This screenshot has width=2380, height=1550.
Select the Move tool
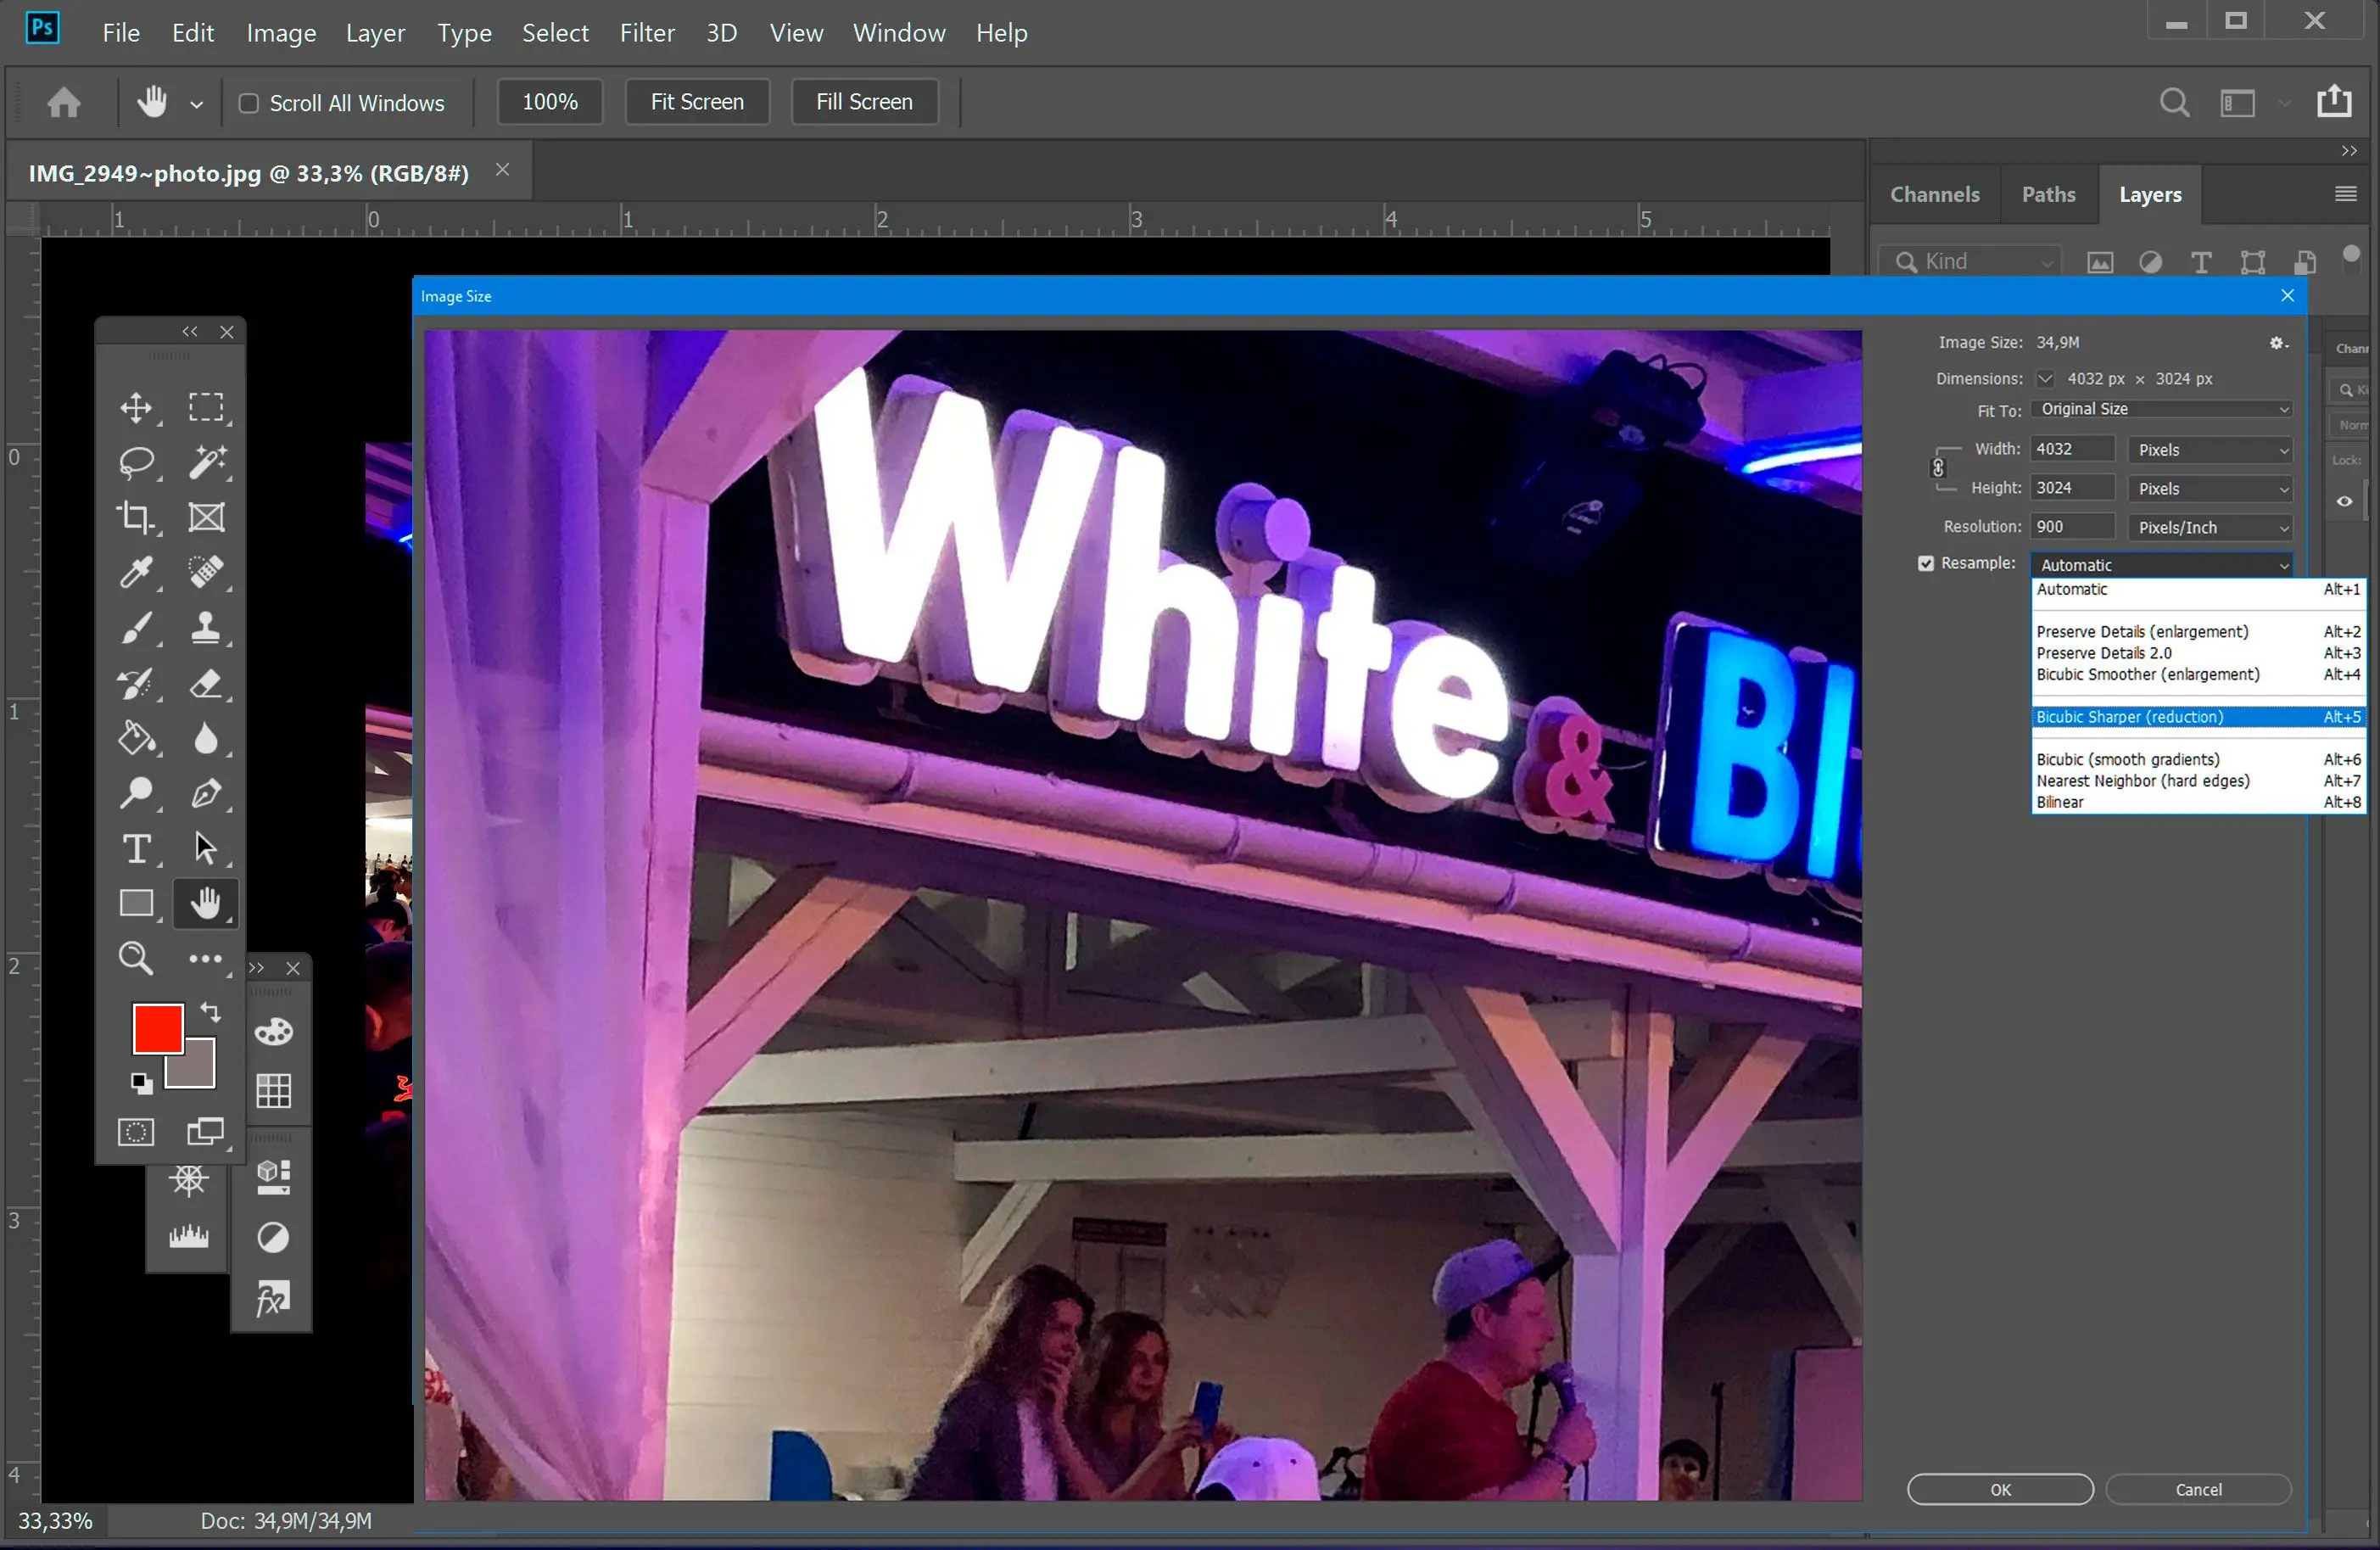tap(136, 406)
